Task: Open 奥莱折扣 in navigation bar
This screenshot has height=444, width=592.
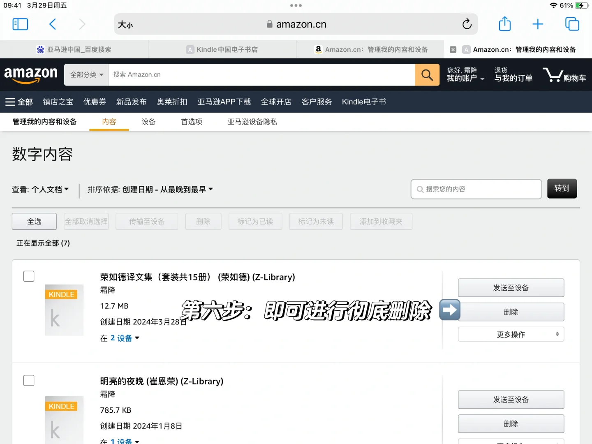Action: (x=172, y=102)
